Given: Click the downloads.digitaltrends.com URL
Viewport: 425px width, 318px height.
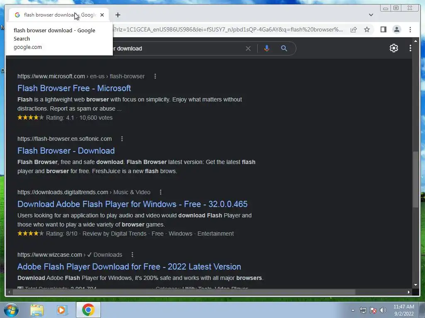Looking at the screenshot, I should click(x=84, y=192).
